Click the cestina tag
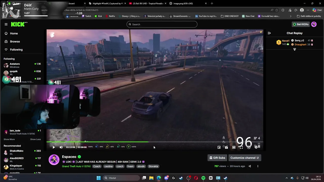The image size is (324, 182). [108, 166]
